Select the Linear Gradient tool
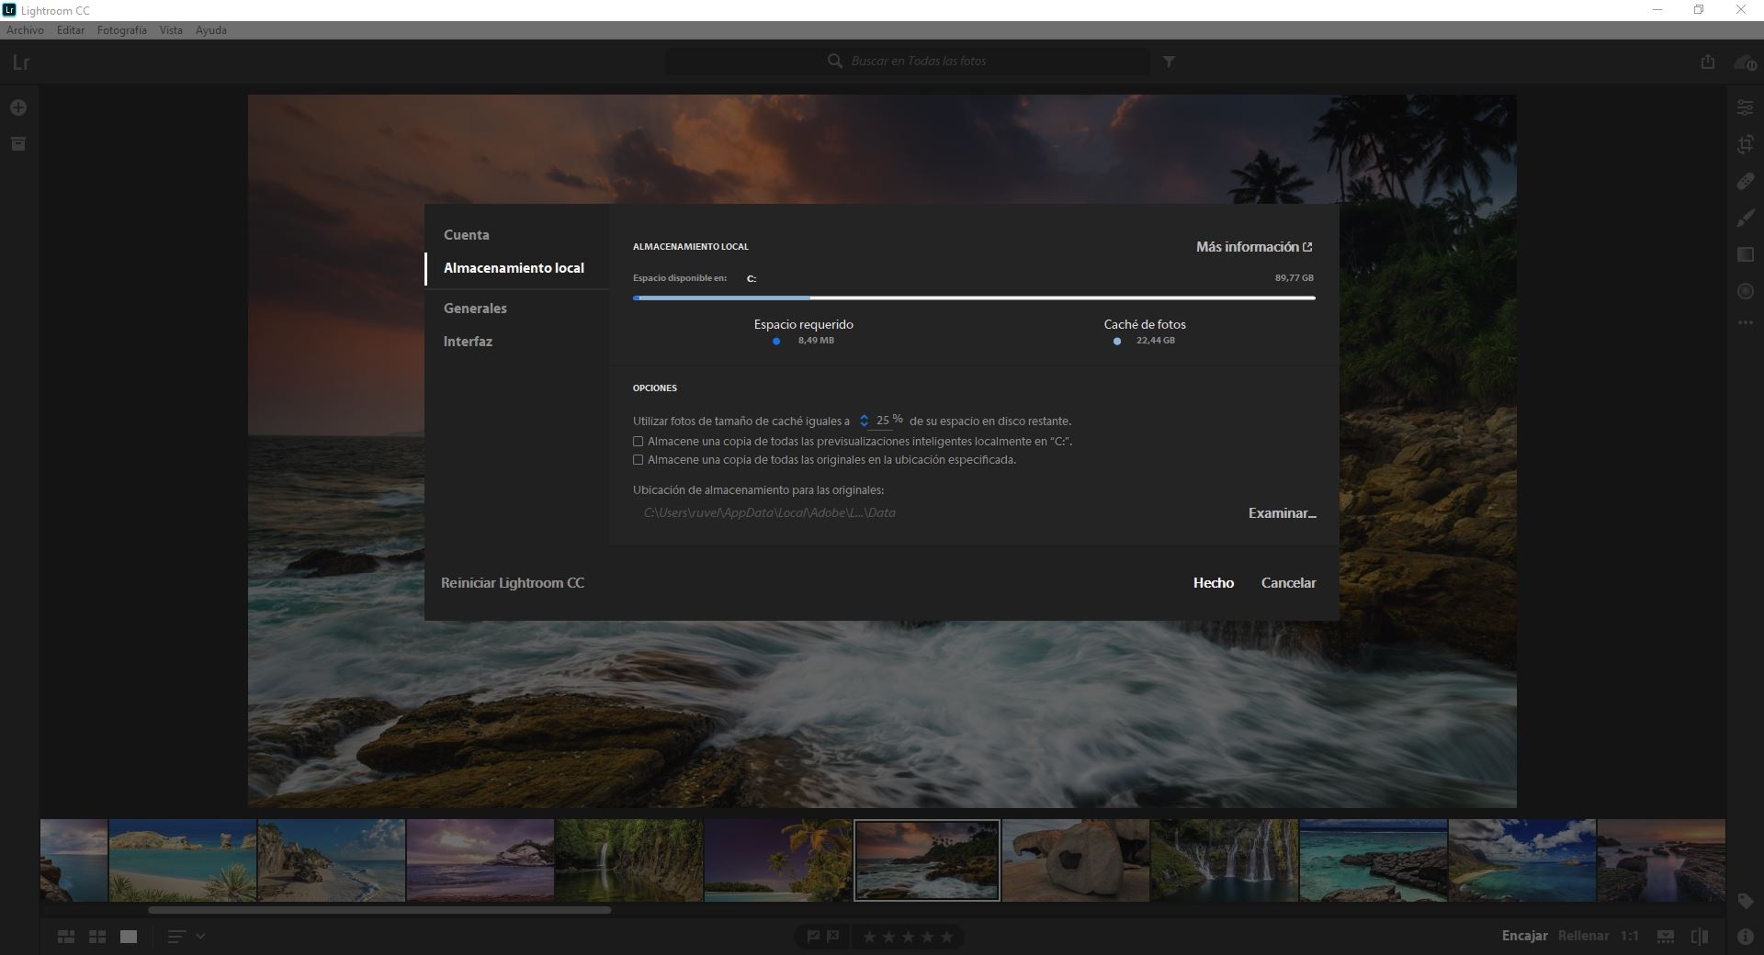Viewport: 1764px width, 955px height. tap(1746, 254)
